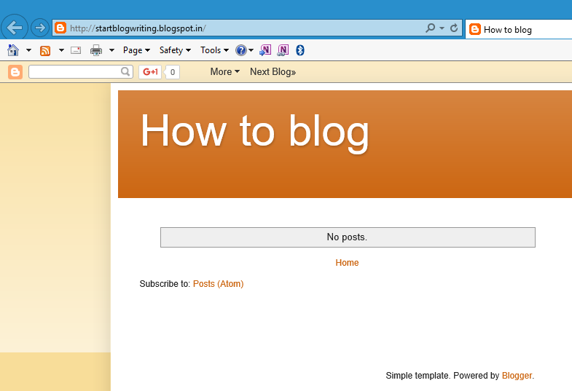Open the feeds dropdown arrow

[61, 50]
